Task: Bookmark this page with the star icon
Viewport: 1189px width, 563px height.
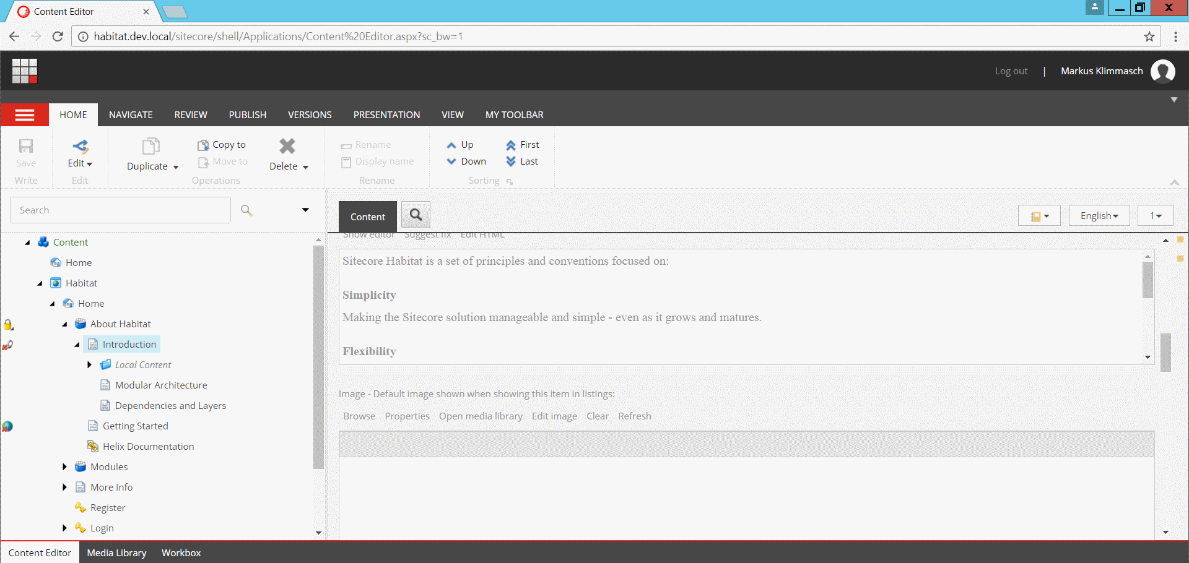Action: [x=1149, y=37]
